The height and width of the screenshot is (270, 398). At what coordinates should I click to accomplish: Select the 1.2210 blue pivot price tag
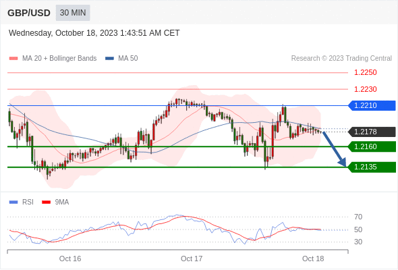pos(372,105)
